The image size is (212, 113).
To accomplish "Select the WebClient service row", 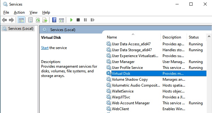I will 156,109.
